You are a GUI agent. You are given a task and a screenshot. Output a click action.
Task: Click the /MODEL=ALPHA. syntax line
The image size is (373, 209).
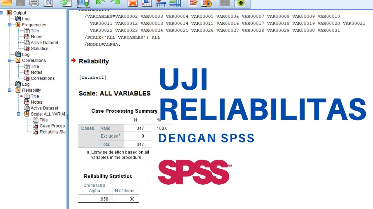click(102, 44)
